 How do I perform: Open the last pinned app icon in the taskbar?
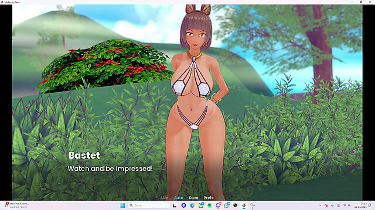(253, 205)
